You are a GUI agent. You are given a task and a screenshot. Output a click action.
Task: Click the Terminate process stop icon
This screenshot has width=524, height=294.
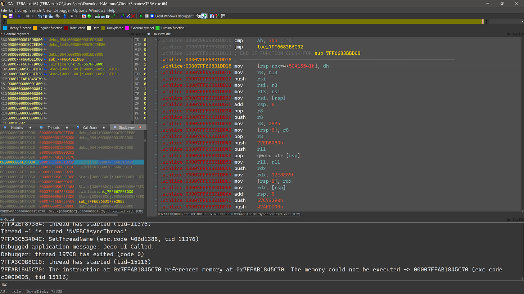click(152, 16)
